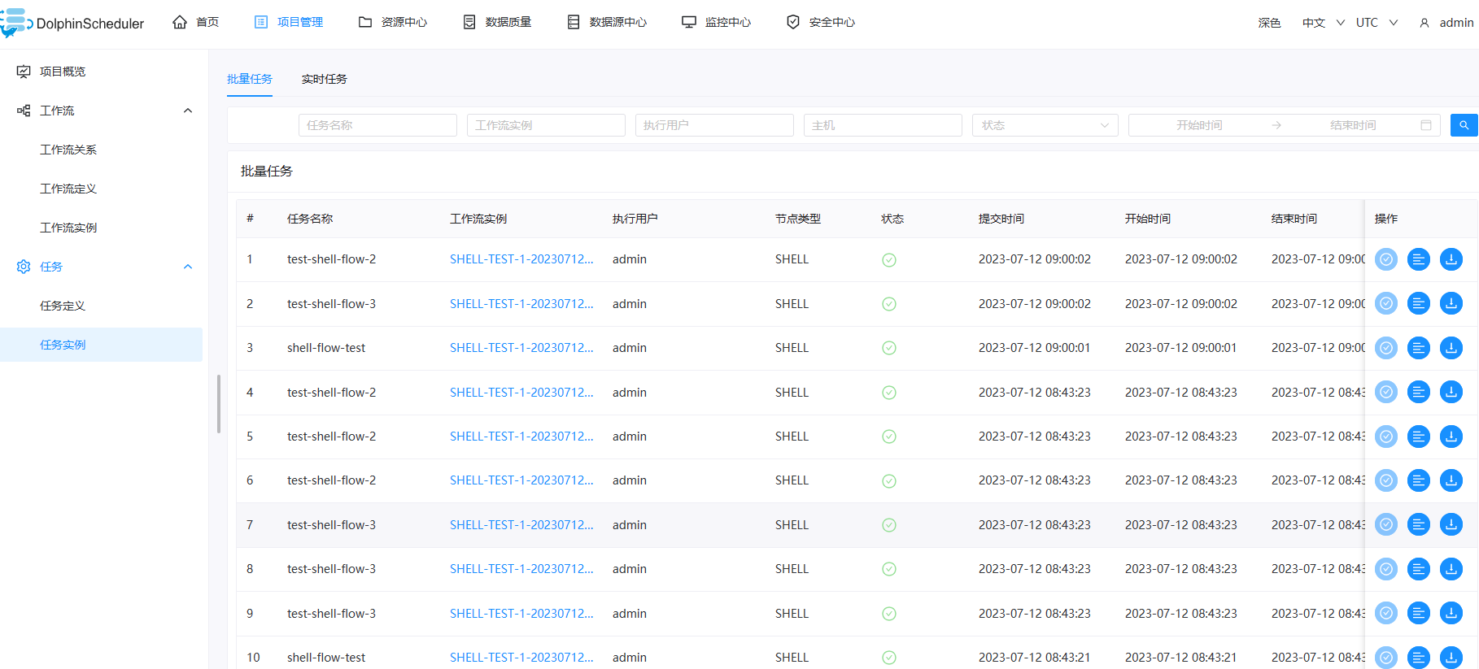Switch to 深色 dark theme

coord(1269,23)
